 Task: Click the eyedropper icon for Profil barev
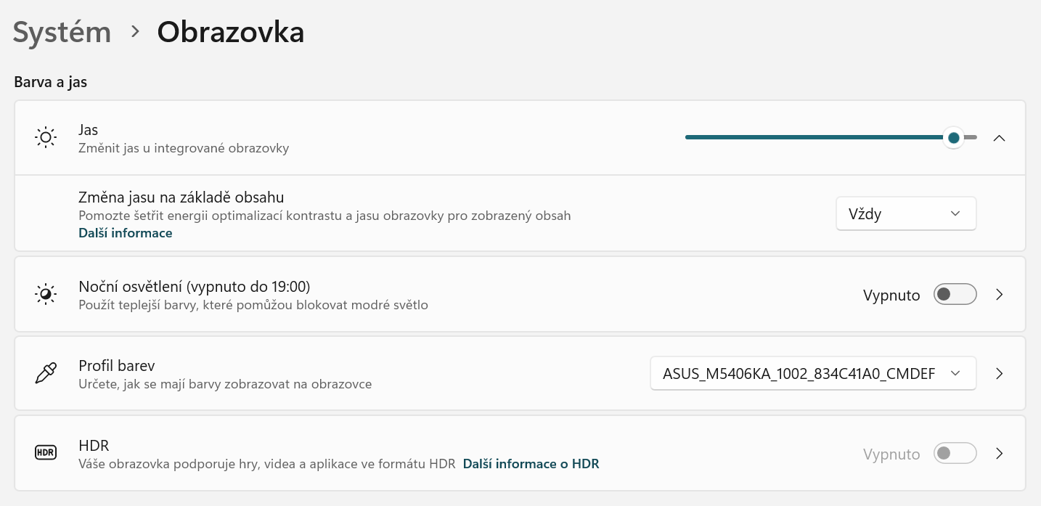[46, 373]
